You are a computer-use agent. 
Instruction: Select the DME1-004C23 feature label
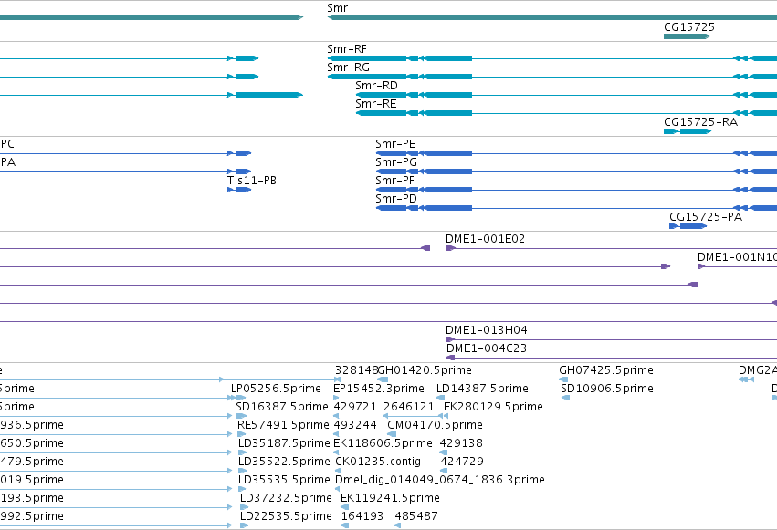click(486, 348)
